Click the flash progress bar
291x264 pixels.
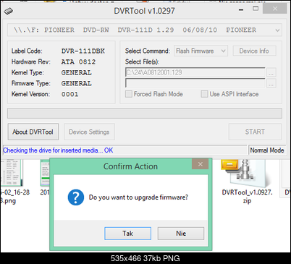coord(145,114)
